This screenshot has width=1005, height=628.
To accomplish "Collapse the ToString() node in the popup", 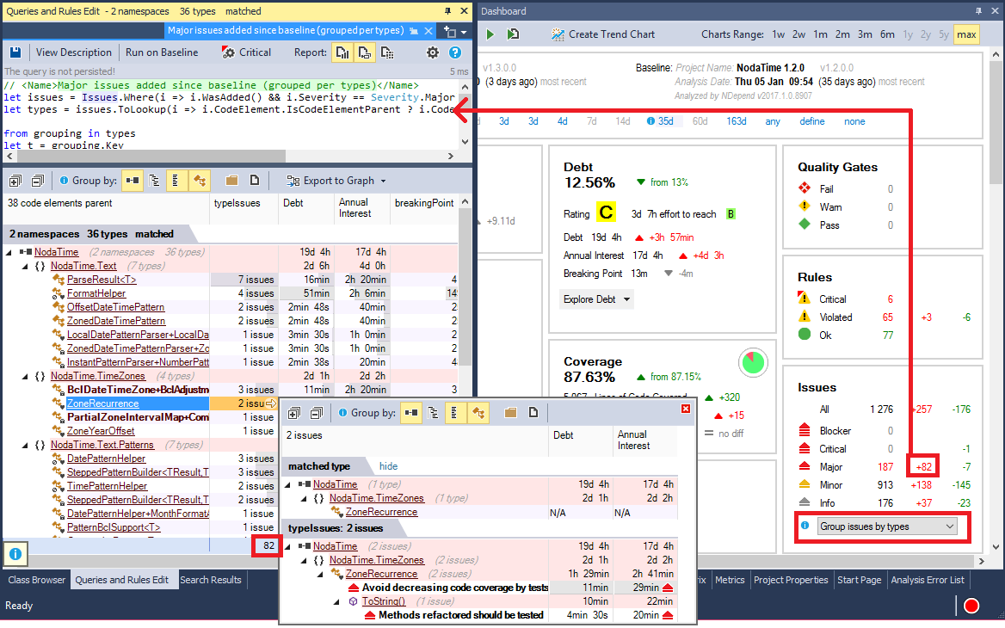I will pos(336,601).
